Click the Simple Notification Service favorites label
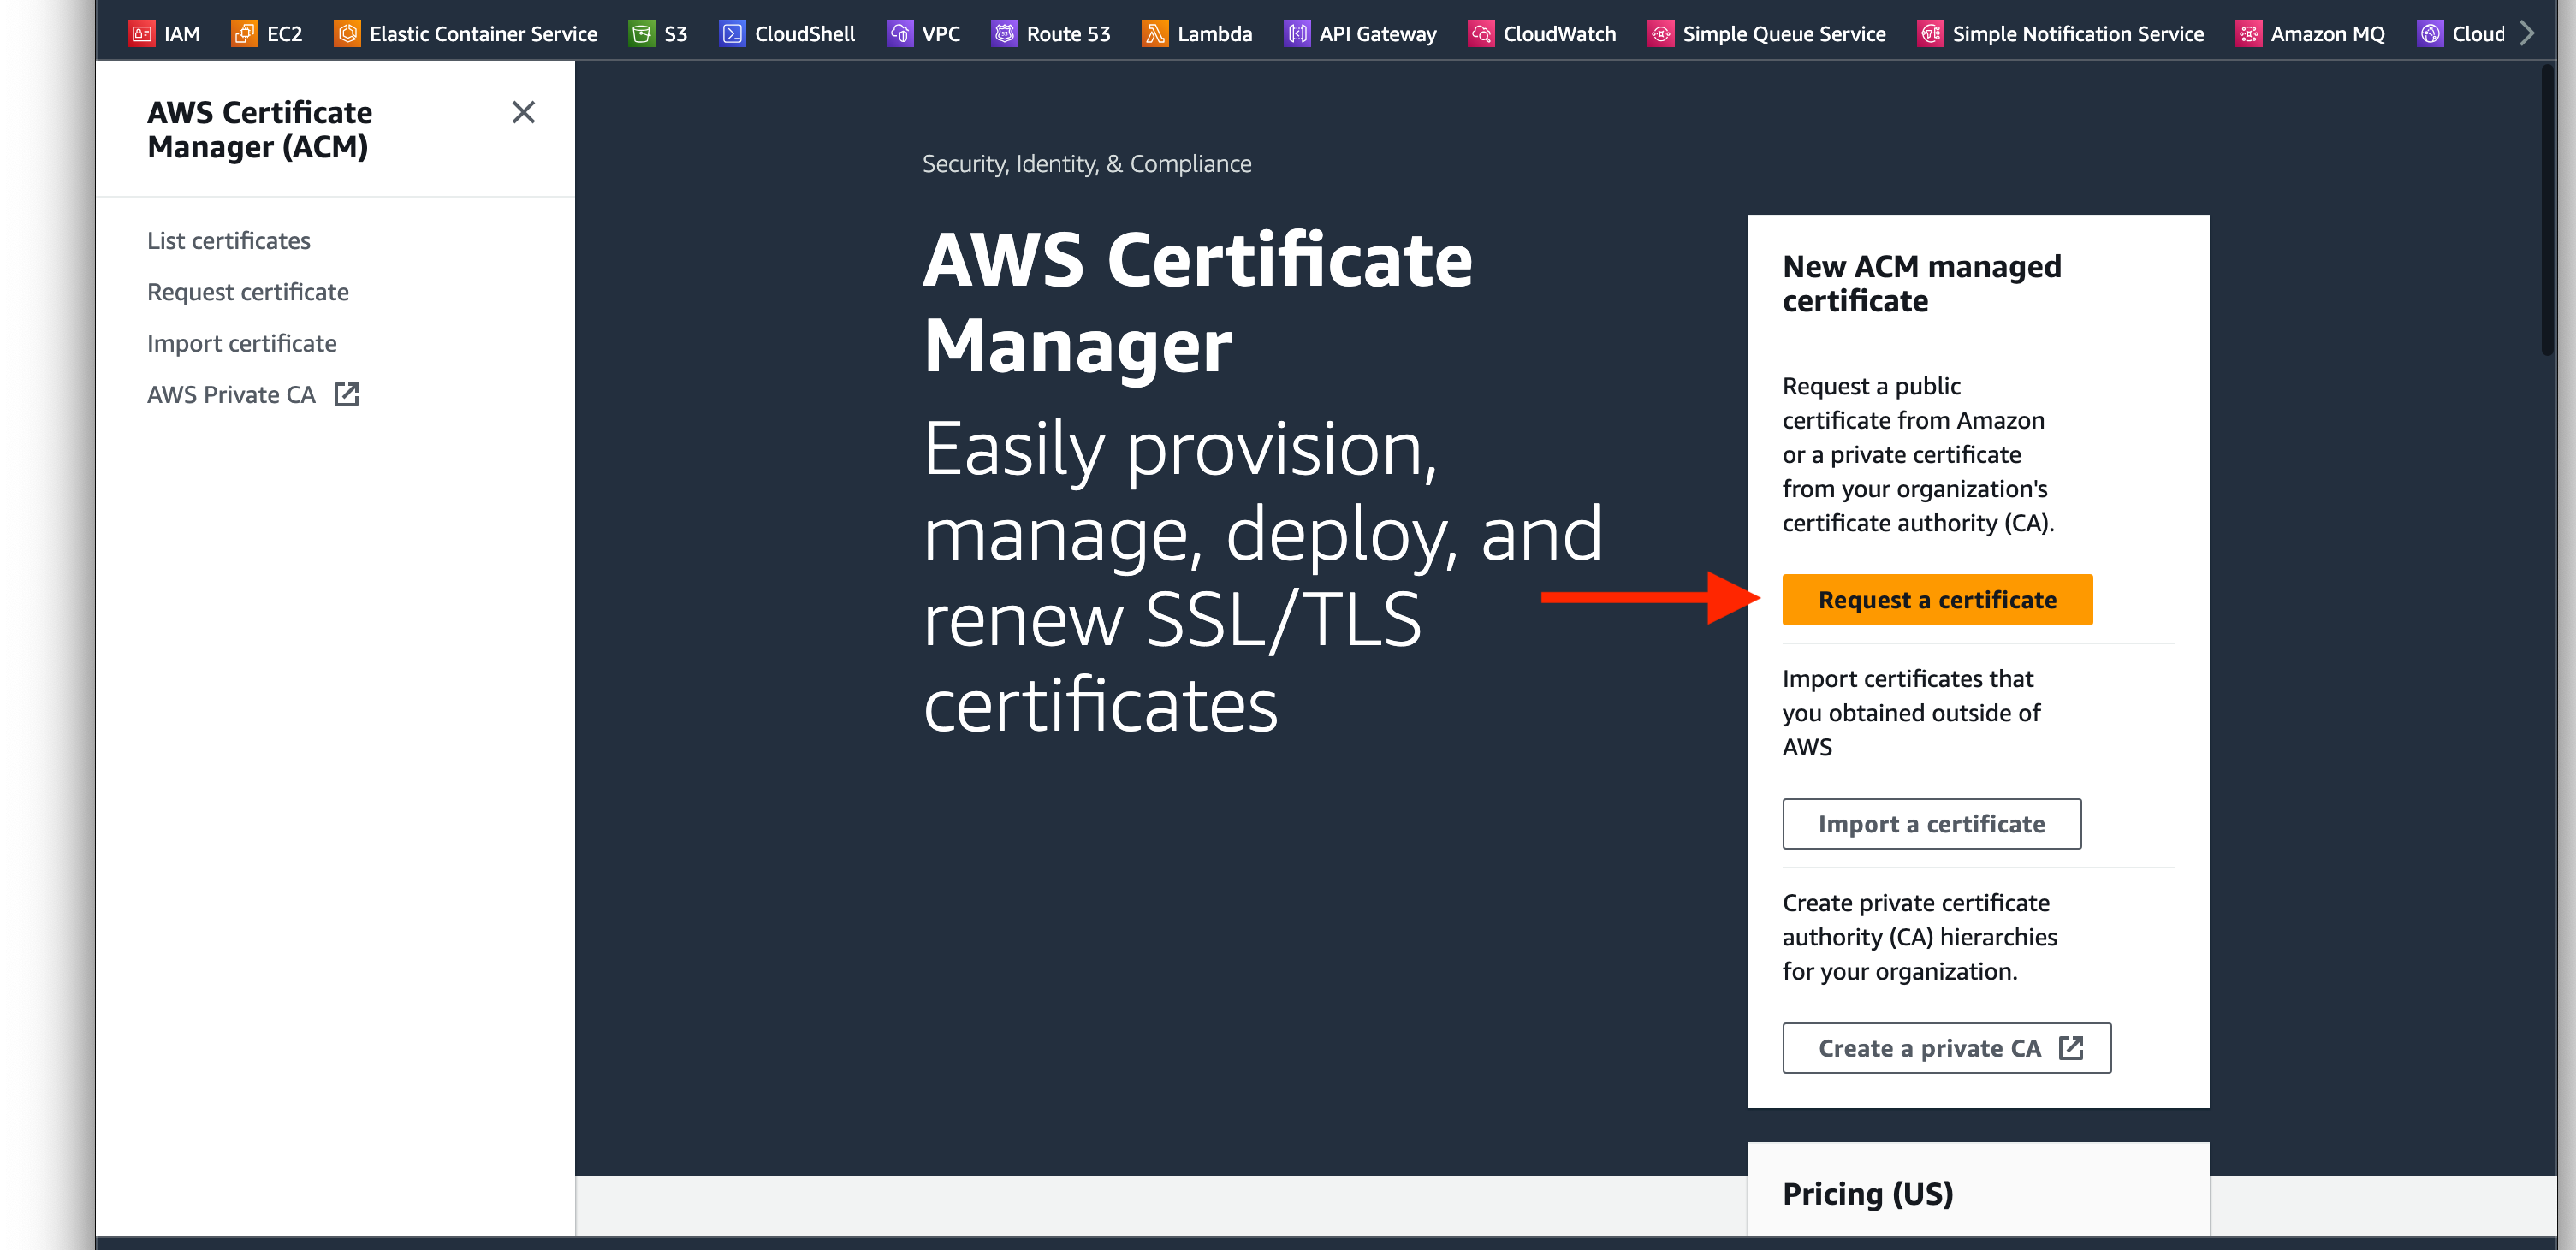This screenshot has width=2576, height=1250. pyautogui.click(x=2078, y=34)
